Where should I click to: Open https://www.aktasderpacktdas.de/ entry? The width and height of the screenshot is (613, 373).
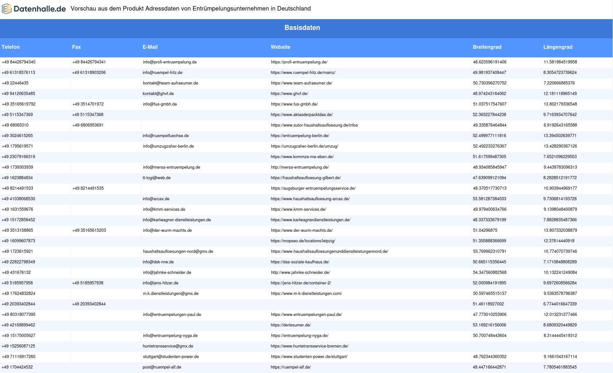(x=302, y=115)
